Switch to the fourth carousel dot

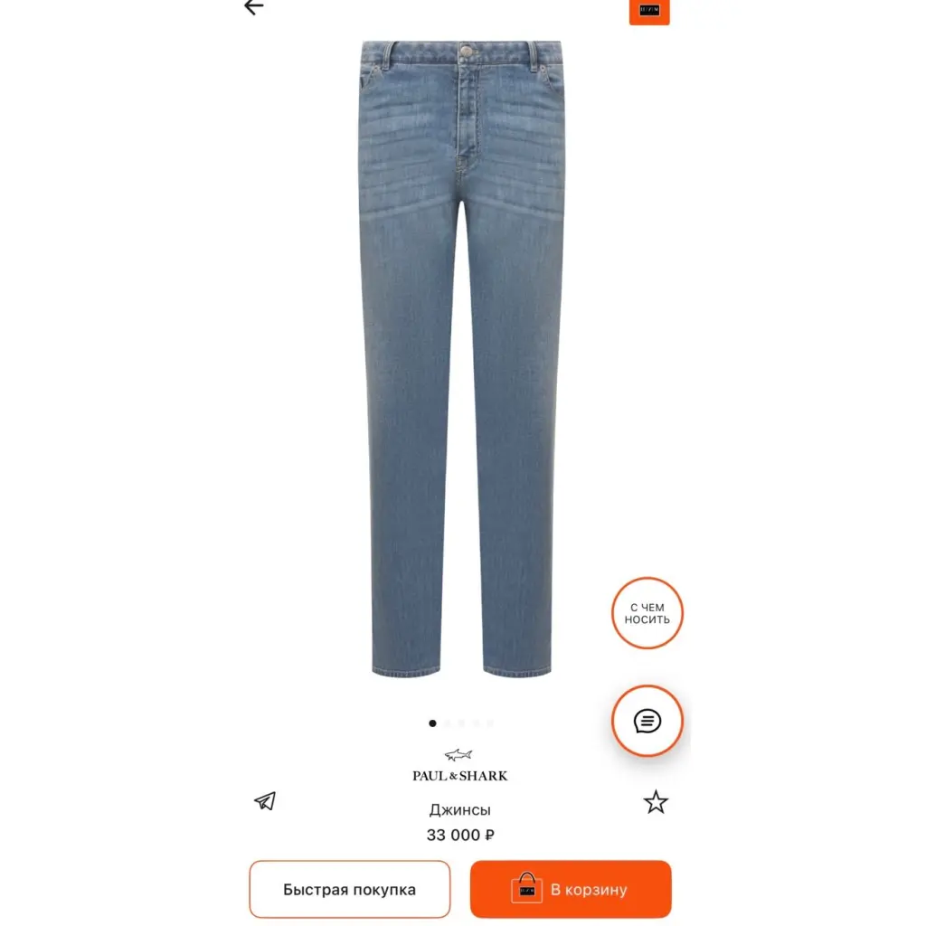coord(476,723)
